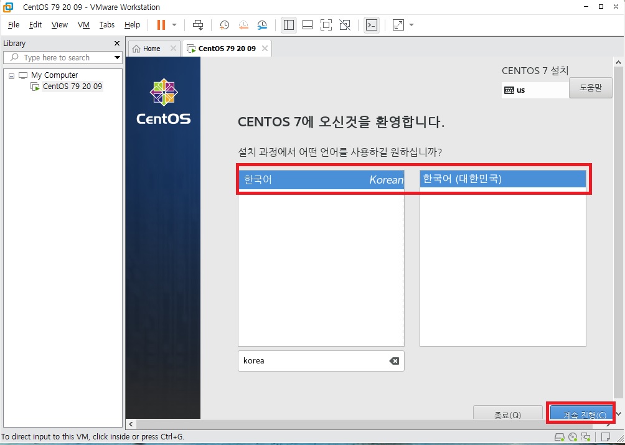Image resolution: width=625 pixels, height=445 pixels.
Task: Open the Edit menu
Action: click(35, 25)
